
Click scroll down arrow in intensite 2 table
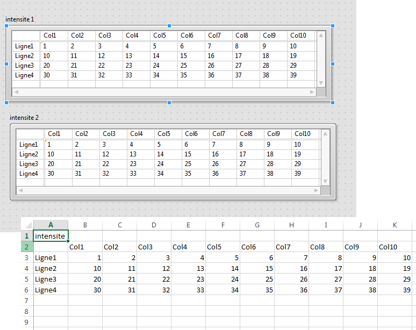[325, 182]
